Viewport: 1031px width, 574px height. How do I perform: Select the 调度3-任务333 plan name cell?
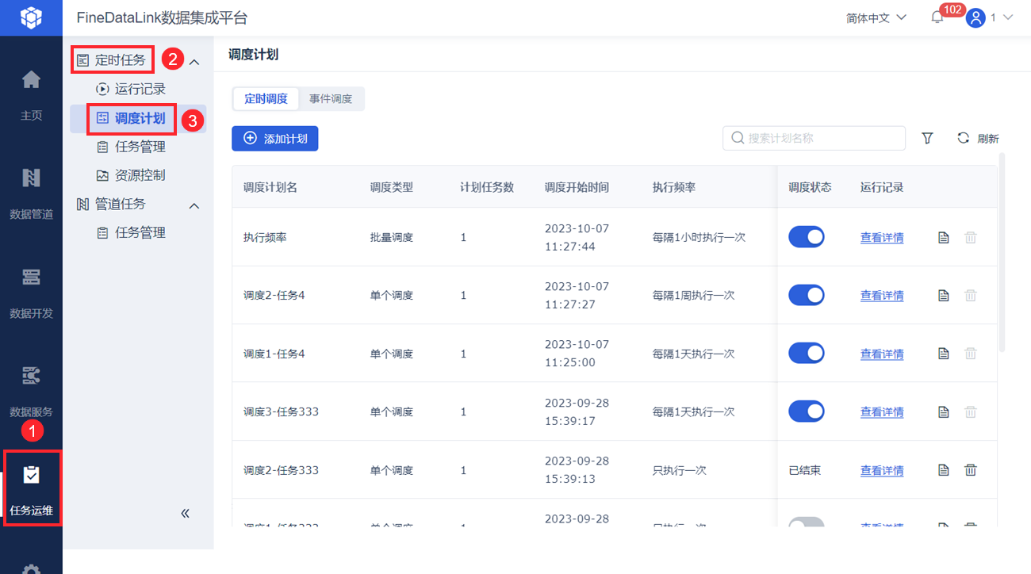tap(281, 411)
